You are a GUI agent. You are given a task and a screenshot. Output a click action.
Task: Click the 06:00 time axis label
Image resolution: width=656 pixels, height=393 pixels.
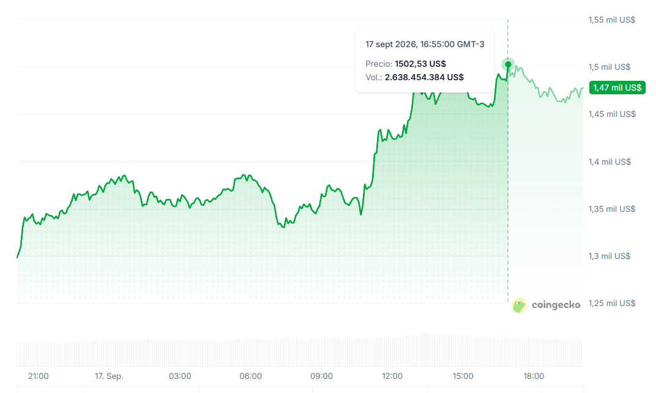(251, 376)
